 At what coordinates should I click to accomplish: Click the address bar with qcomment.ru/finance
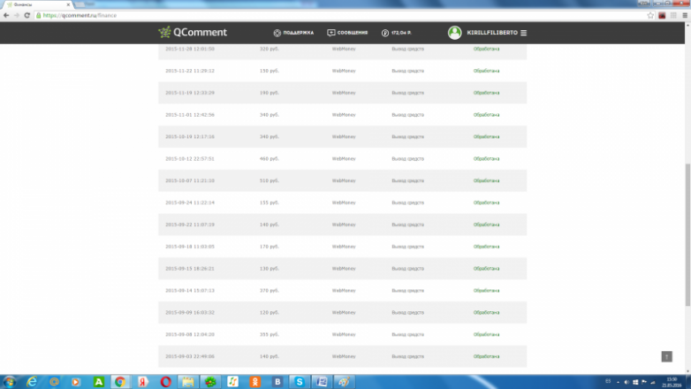(x=265, y=16)
